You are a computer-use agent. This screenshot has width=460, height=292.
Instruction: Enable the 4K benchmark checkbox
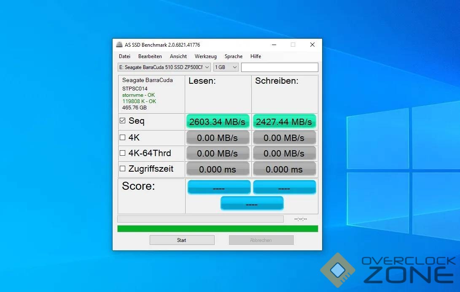tap(123, 137)
